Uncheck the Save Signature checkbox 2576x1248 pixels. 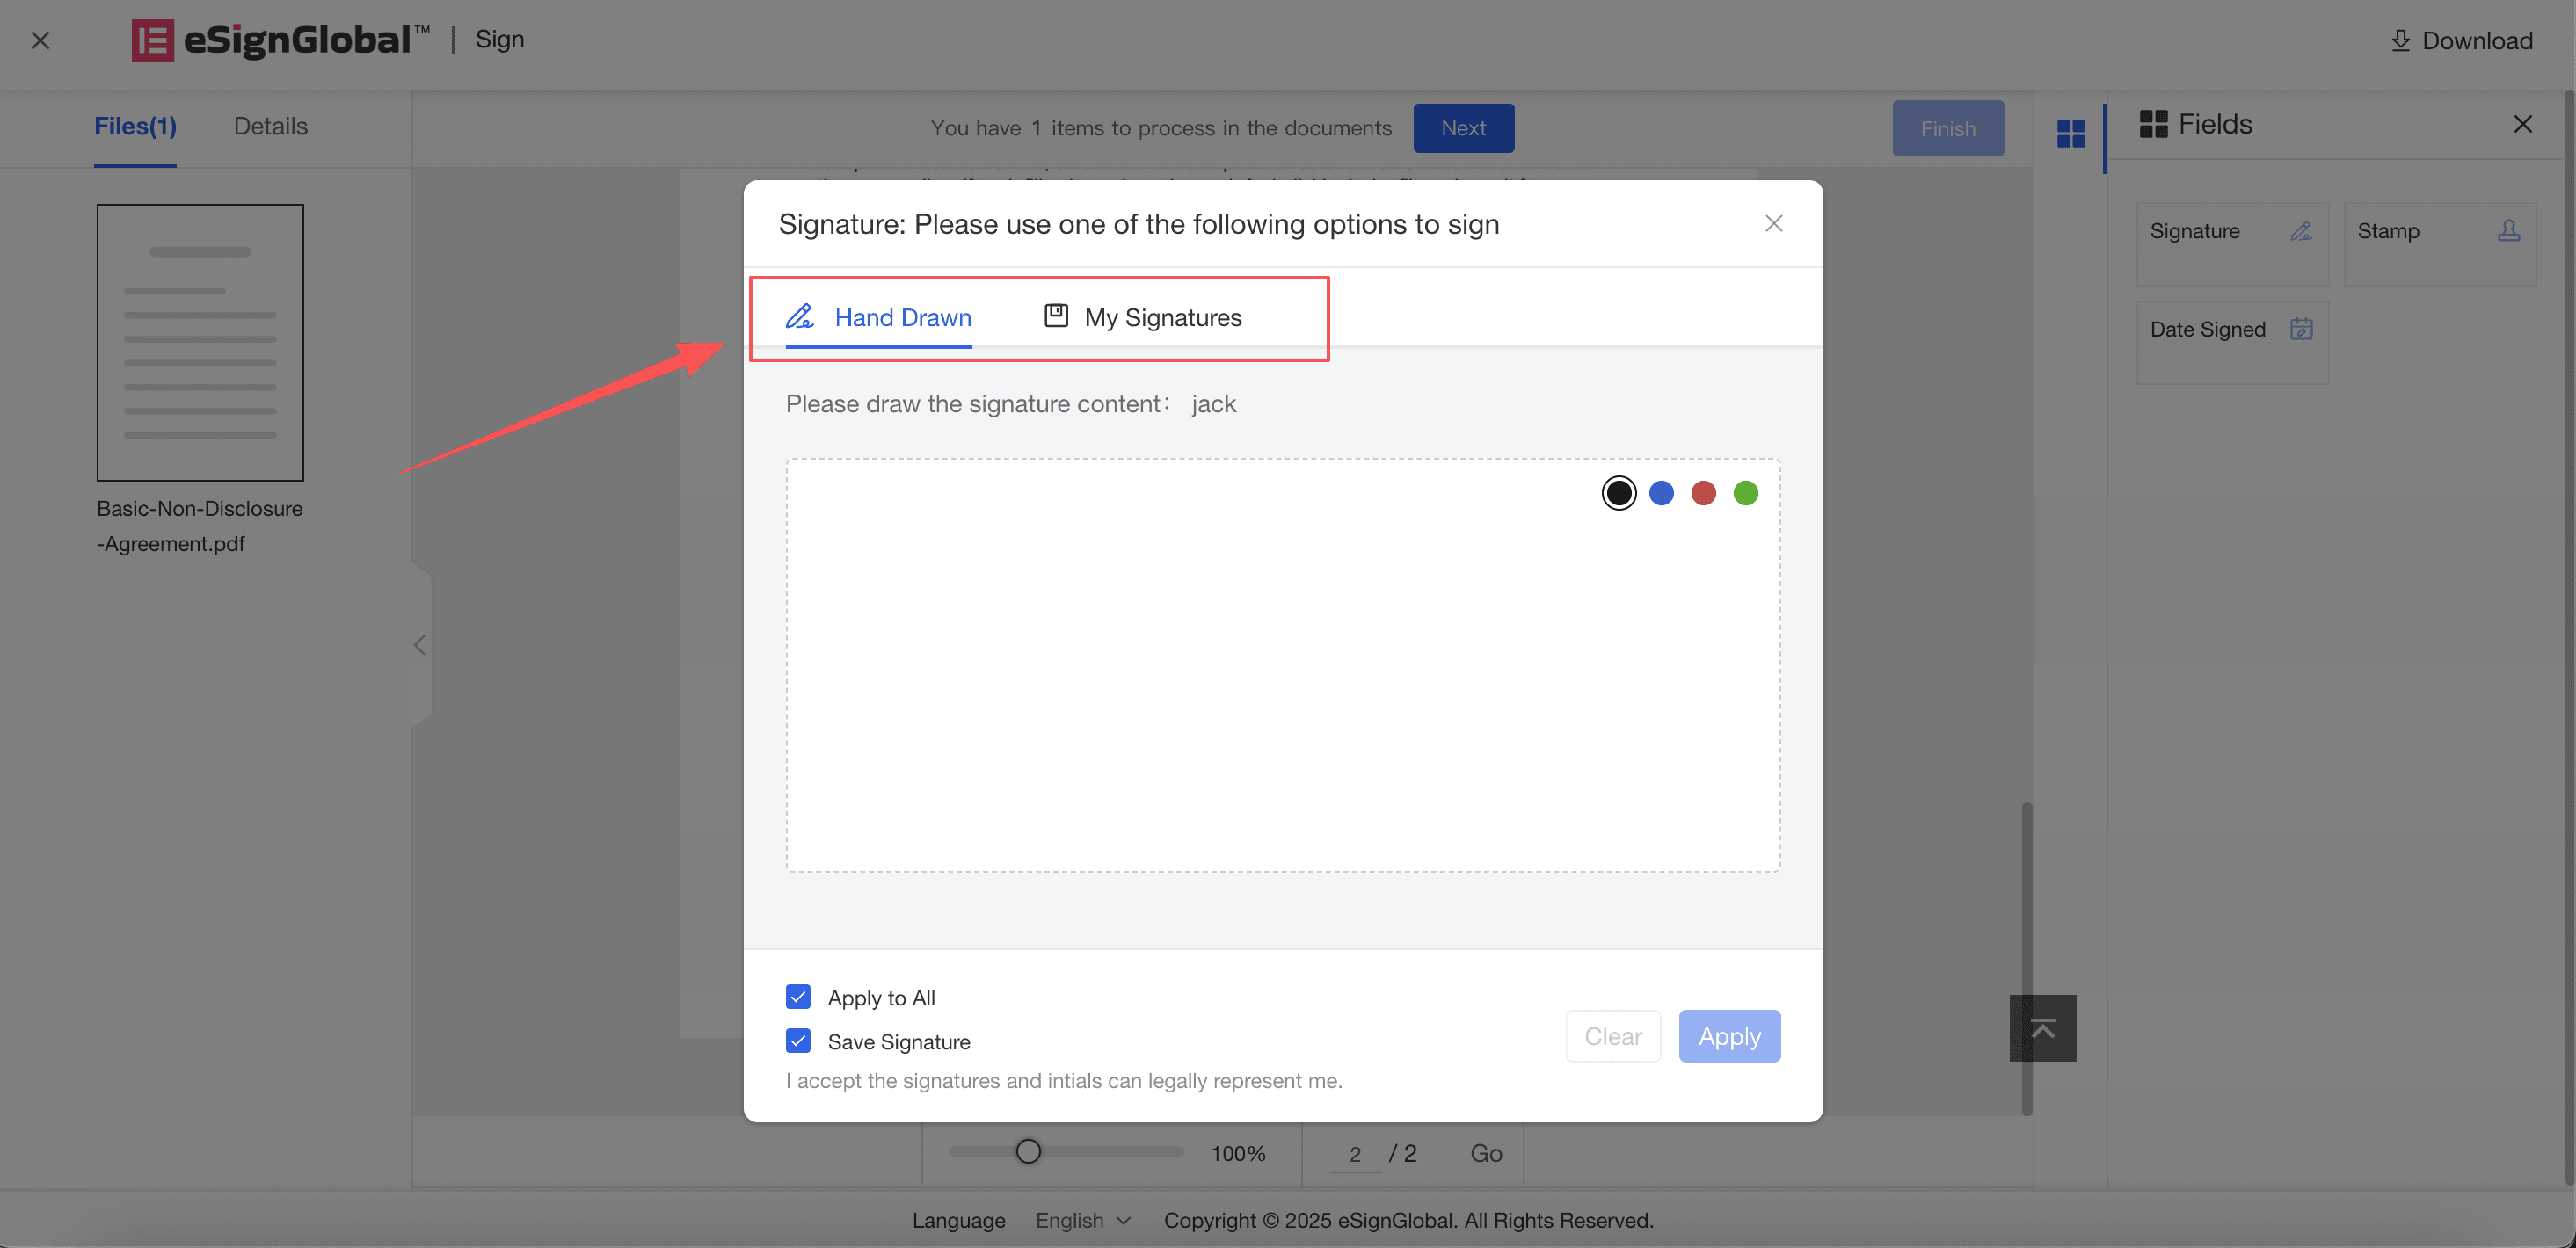(x=798, y=1041)
